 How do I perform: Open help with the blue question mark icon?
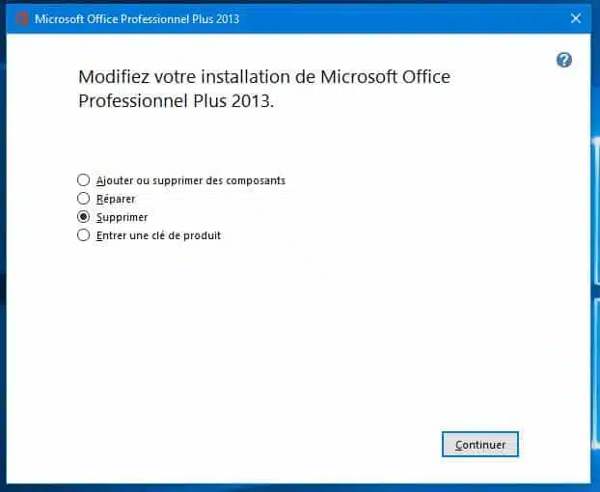point(564,60)
